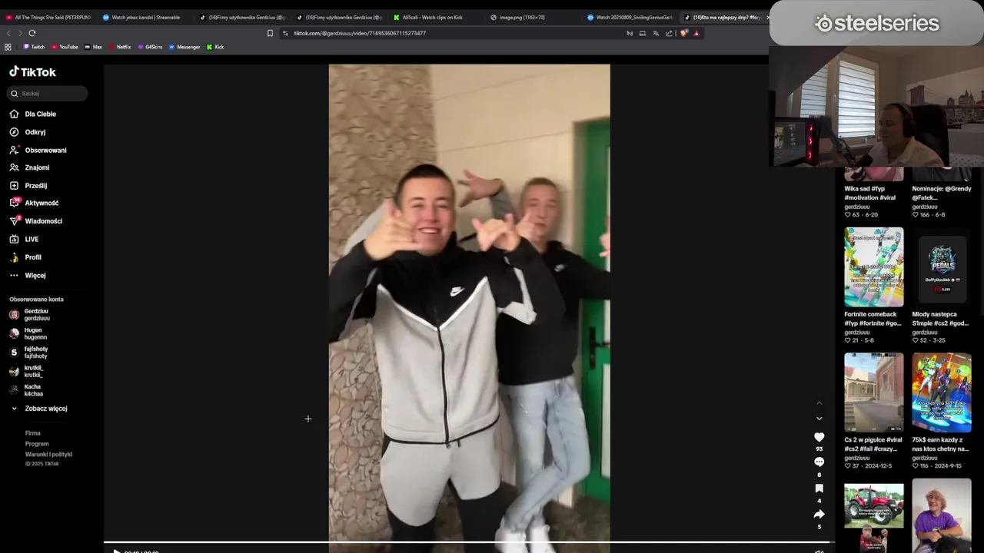Bookmark this page from the address bar
Viewport: 984px width, 553px height.
pyautogui.click(x=270, y=33)
